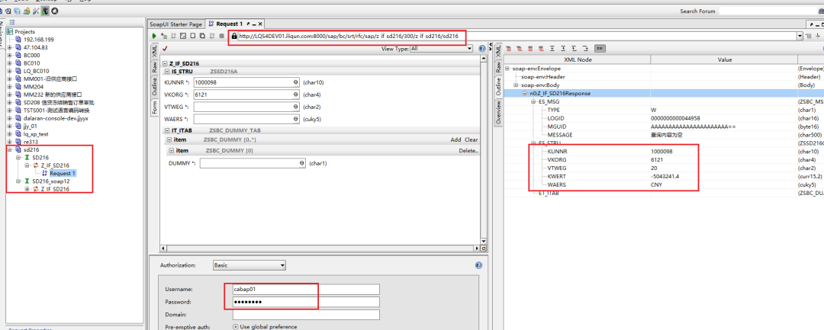
Task: Open the response Overview side tab
Action: [497, 113]
